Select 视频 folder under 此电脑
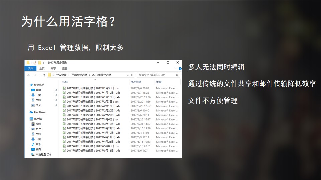The width and height of the screenshot is (321, 180). [x=38, y=124]
